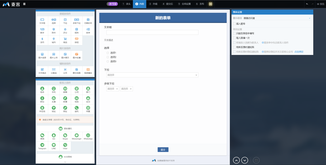Click the 点击绑定 bind link

click(299, 52)
